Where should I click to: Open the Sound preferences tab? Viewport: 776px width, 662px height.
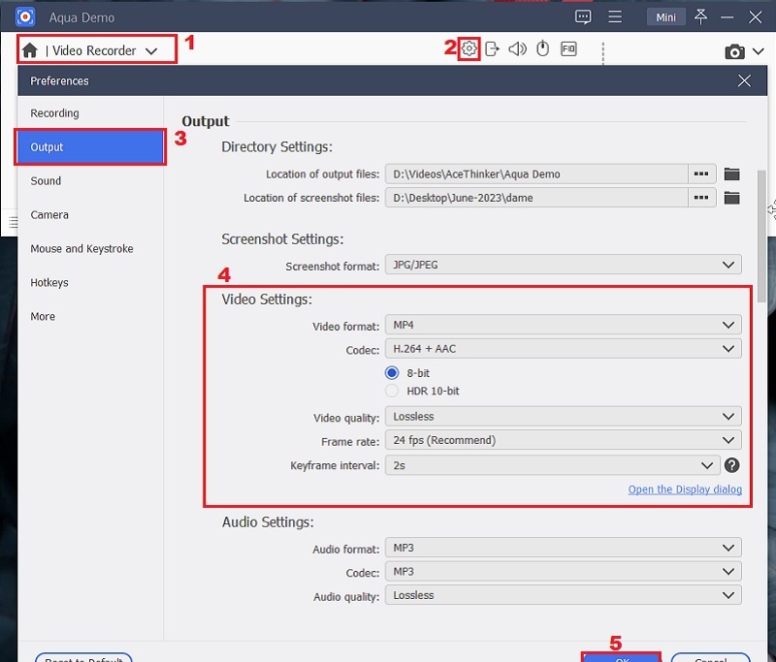[90, 181]
